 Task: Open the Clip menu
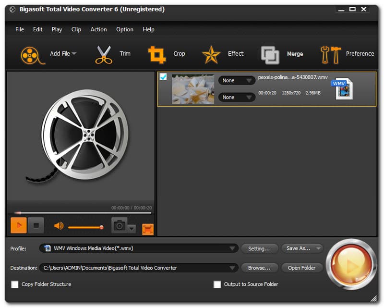pyautogui.click(x=76, y=29)
